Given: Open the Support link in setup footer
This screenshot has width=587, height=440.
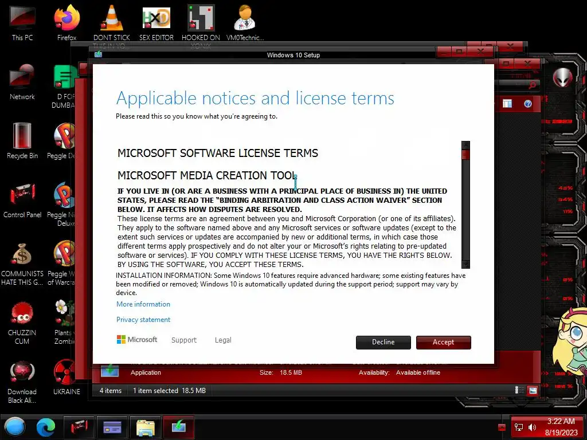Looking at the screenshot, I should coord(184,340).
